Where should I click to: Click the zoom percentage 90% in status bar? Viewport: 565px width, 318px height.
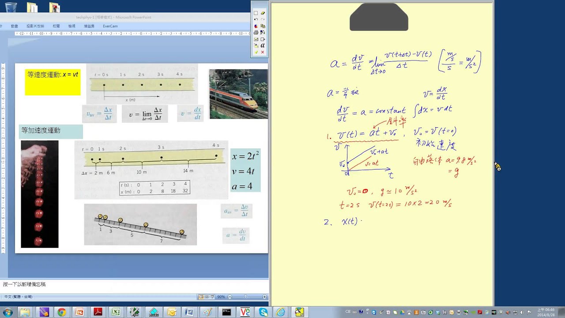click(x=221, y=297)
